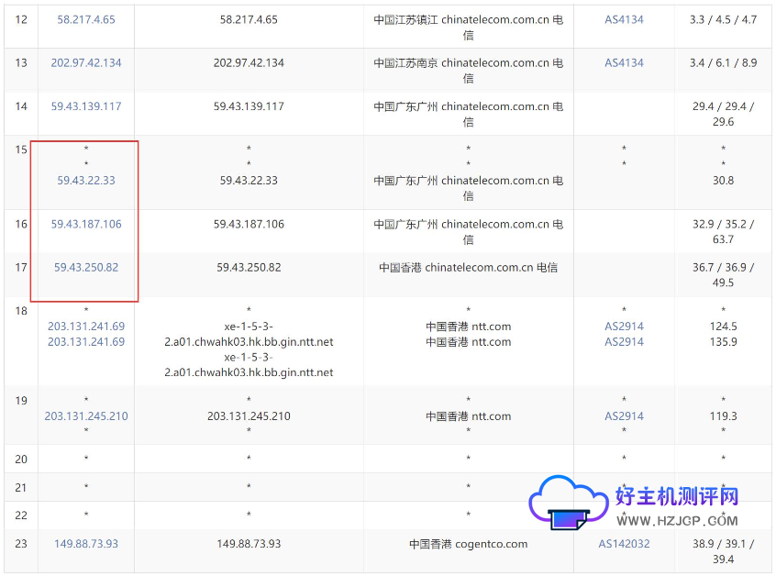Open the AS142032 link in hop 23
This screenshot has width=776, height=576.
624,544
